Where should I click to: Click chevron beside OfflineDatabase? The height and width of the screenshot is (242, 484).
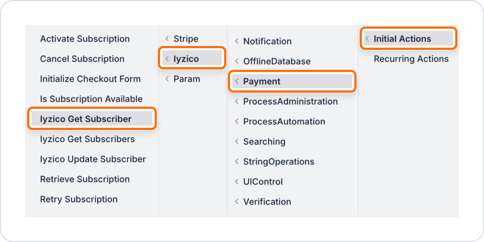[237, 61]
